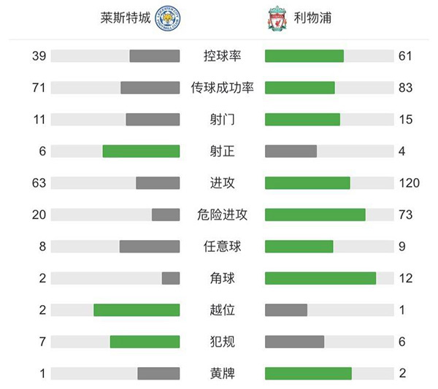The image size is (438, 389).
Task: Click the 黄牌 stat label
Action: 223,374
